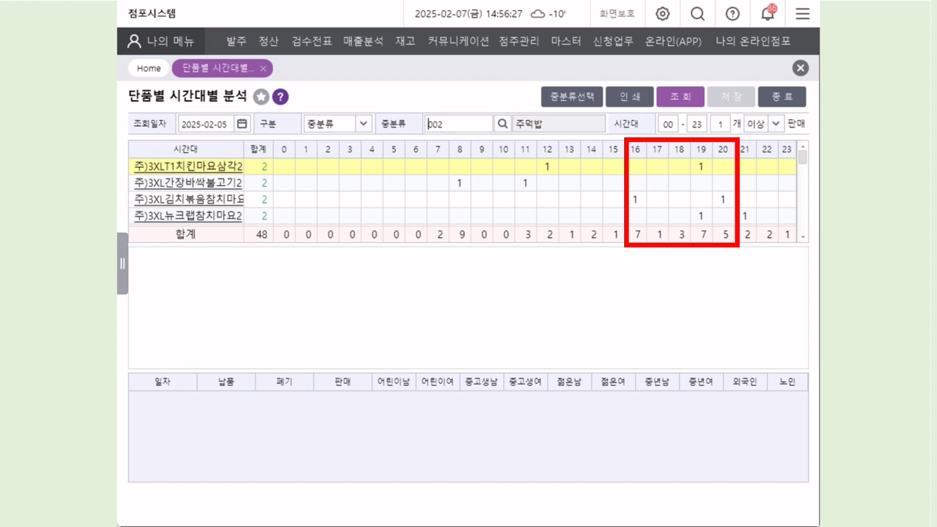This screenshot has height=527, width=937.
Task: Click the search icon next to 002 field
Action: [x=502, y=124]
